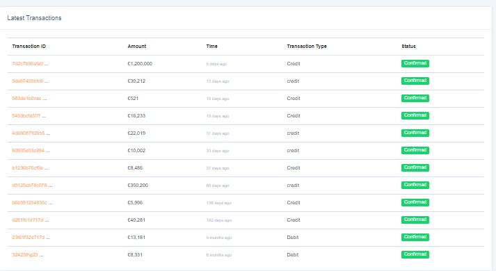
Task: Click the '68 days ago' time cell
Action: [x=218, y=186]
